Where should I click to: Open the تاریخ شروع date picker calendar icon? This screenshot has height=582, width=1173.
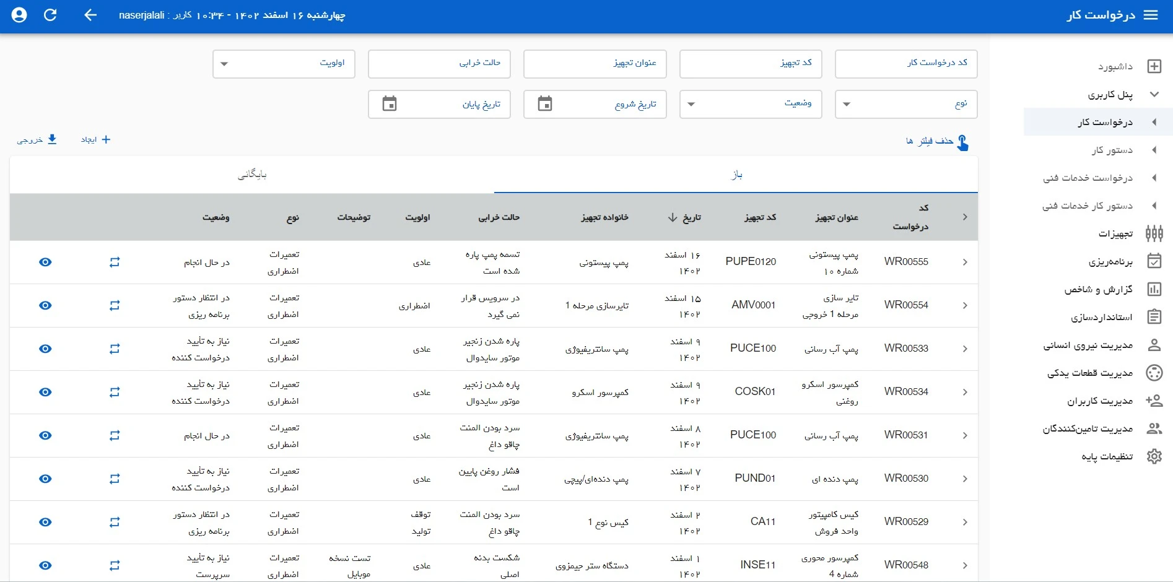(546, 104)
